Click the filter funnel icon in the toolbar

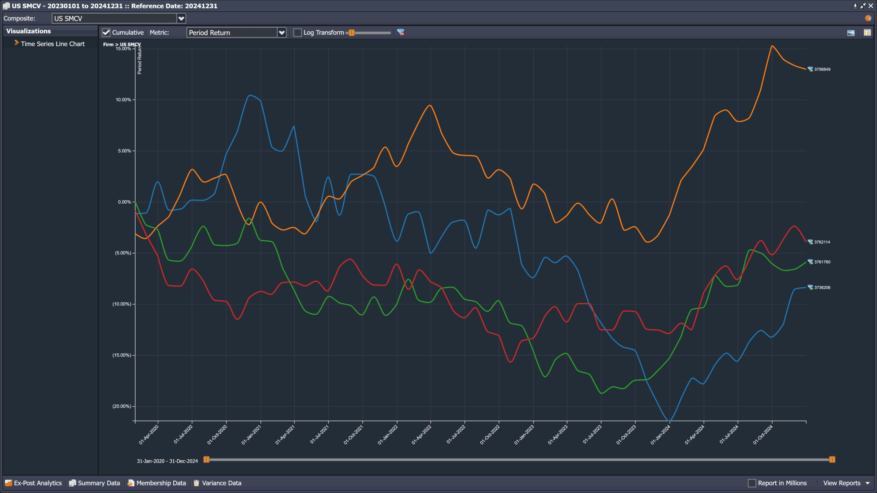click(400, 32)
